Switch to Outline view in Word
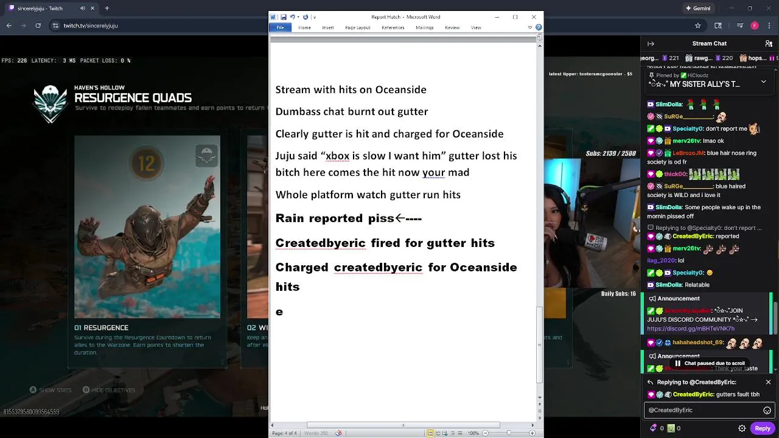Screen dimensions: 779x438 pyautogui.click(x=453, y=433)
